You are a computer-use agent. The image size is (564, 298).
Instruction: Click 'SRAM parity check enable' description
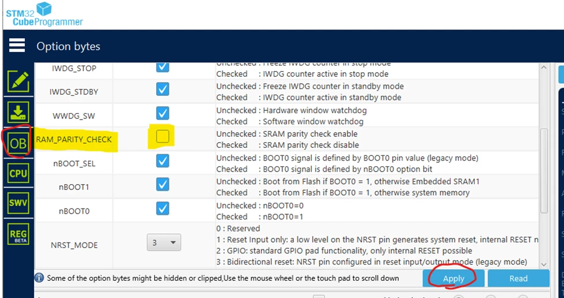coord(311,134)
